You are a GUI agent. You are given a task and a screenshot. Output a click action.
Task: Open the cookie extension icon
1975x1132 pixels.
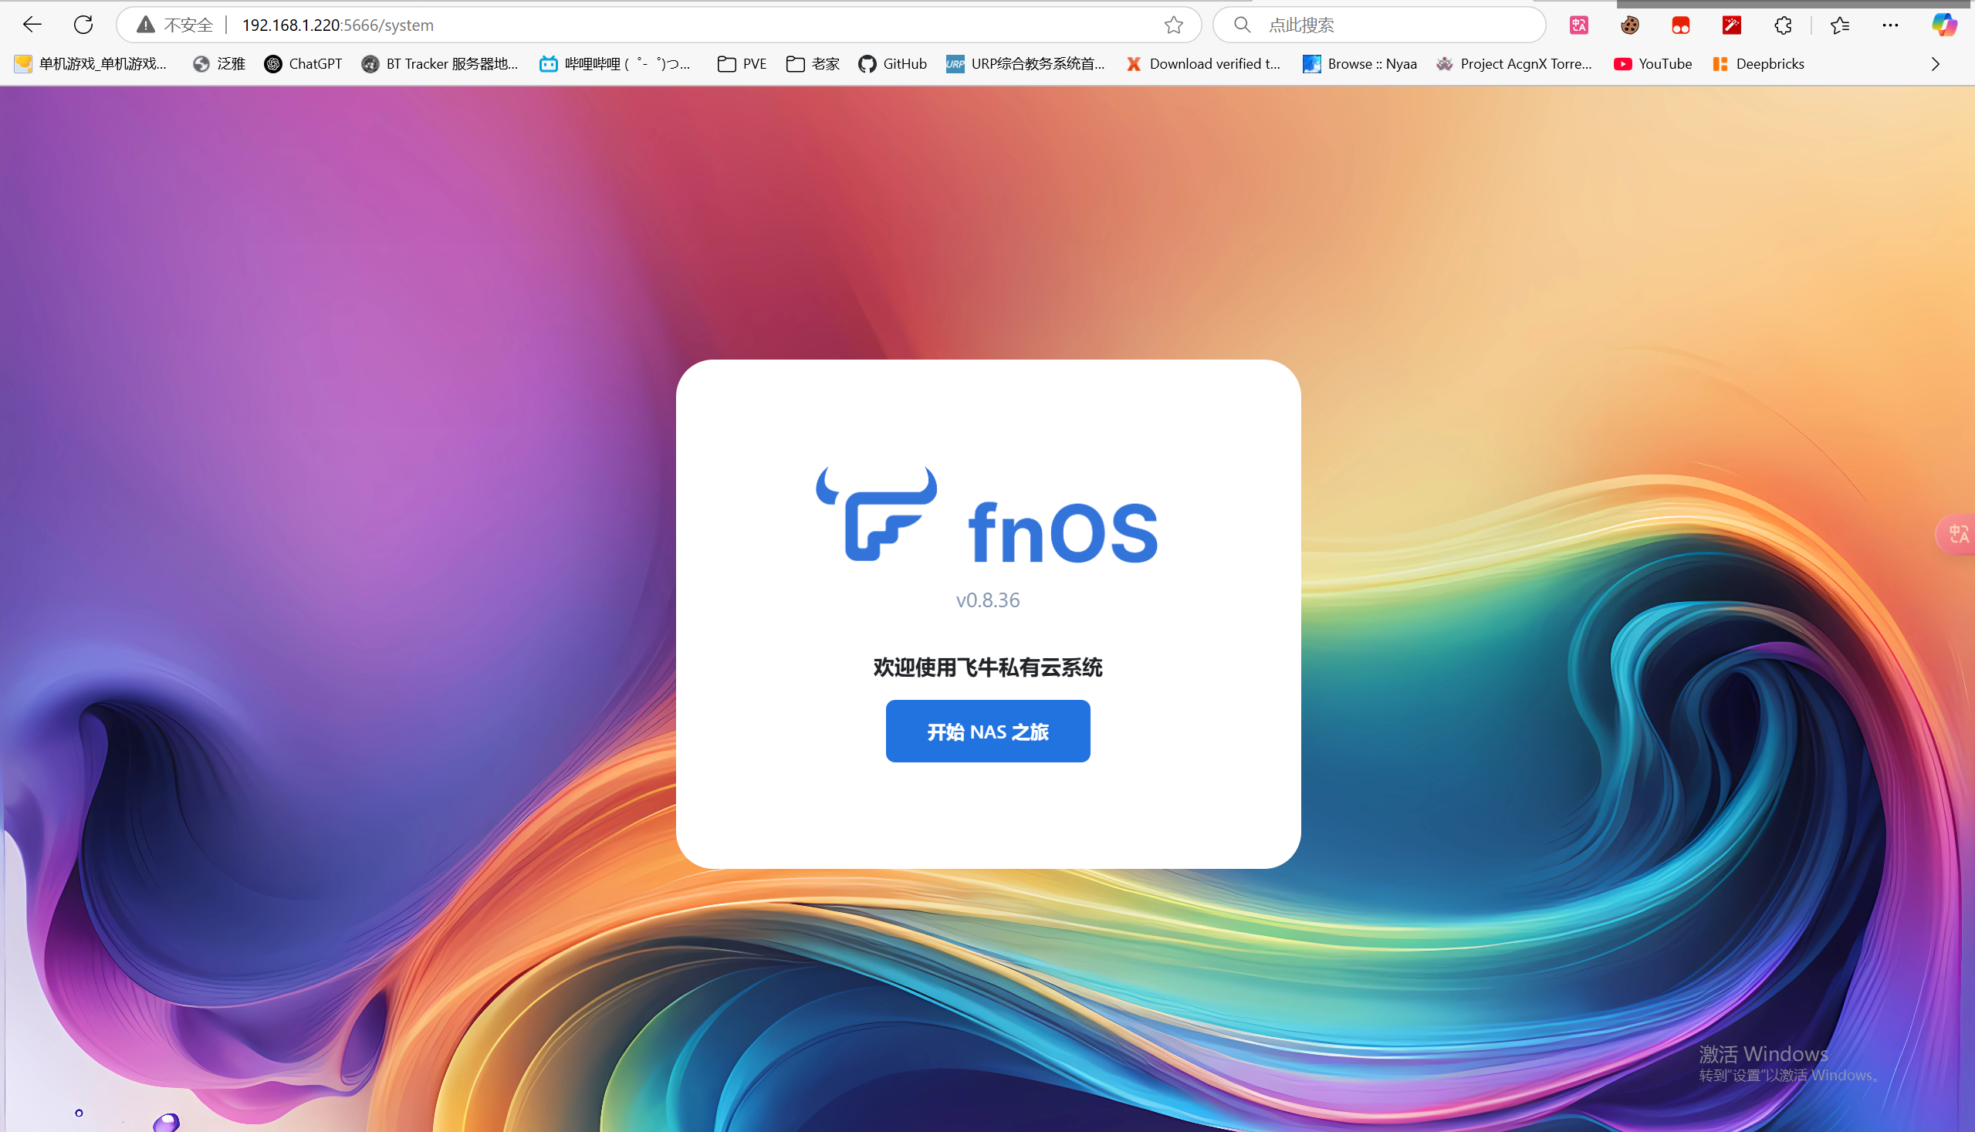click(1630, 25)
